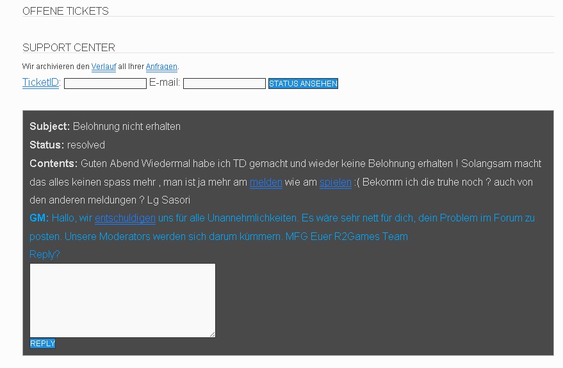Click the 'entschuldigen' link in GM response
Viewport: 563px width, 368px height.
125,218
